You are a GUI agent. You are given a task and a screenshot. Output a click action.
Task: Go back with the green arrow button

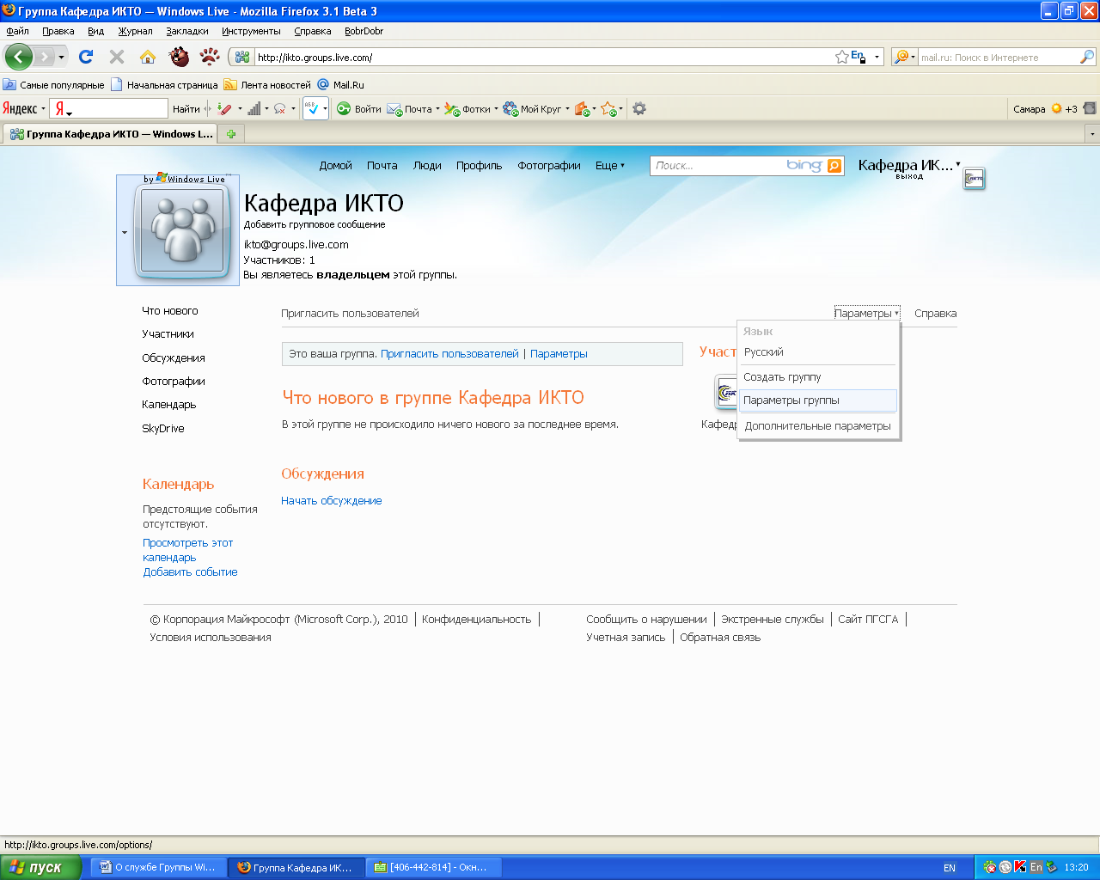(19, 57)
